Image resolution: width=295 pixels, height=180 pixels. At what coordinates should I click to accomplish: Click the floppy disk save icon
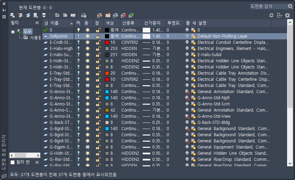[44, 15]
